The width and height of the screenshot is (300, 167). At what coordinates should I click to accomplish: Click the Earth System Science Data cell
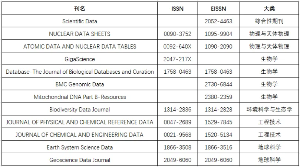[80, 147]
